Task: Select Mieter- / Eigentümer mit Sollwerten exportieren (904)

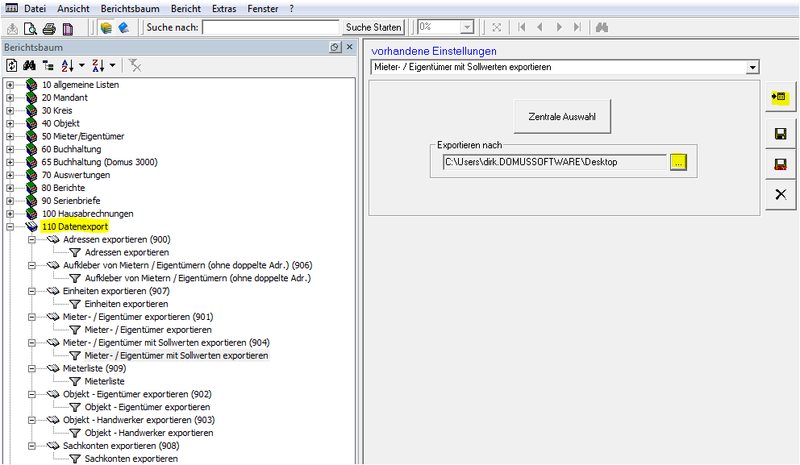Action: click(166, 343)
